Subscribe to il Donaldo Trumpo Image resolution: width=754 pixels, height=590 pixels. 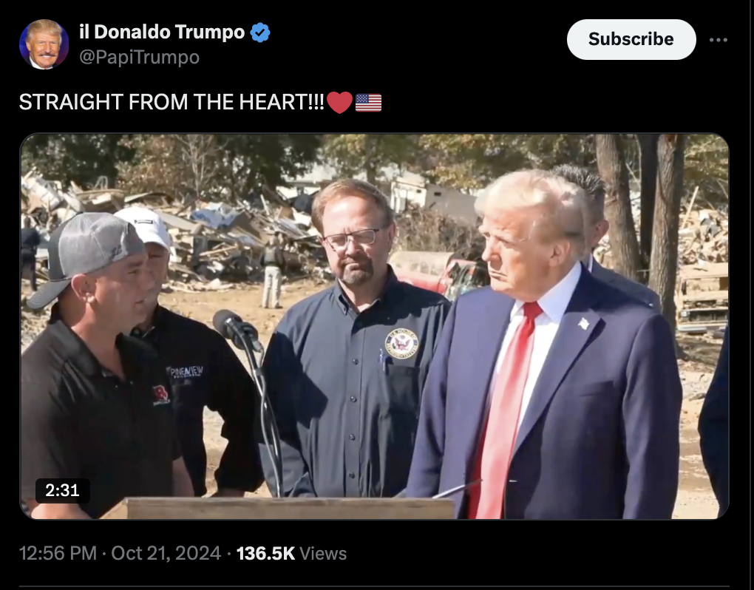[x=631, y=39]
